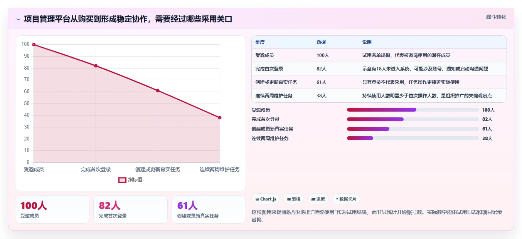Click the 100人 value beside the progress bars
This screenshot has width=522, height=239.
tap(488, 110)
